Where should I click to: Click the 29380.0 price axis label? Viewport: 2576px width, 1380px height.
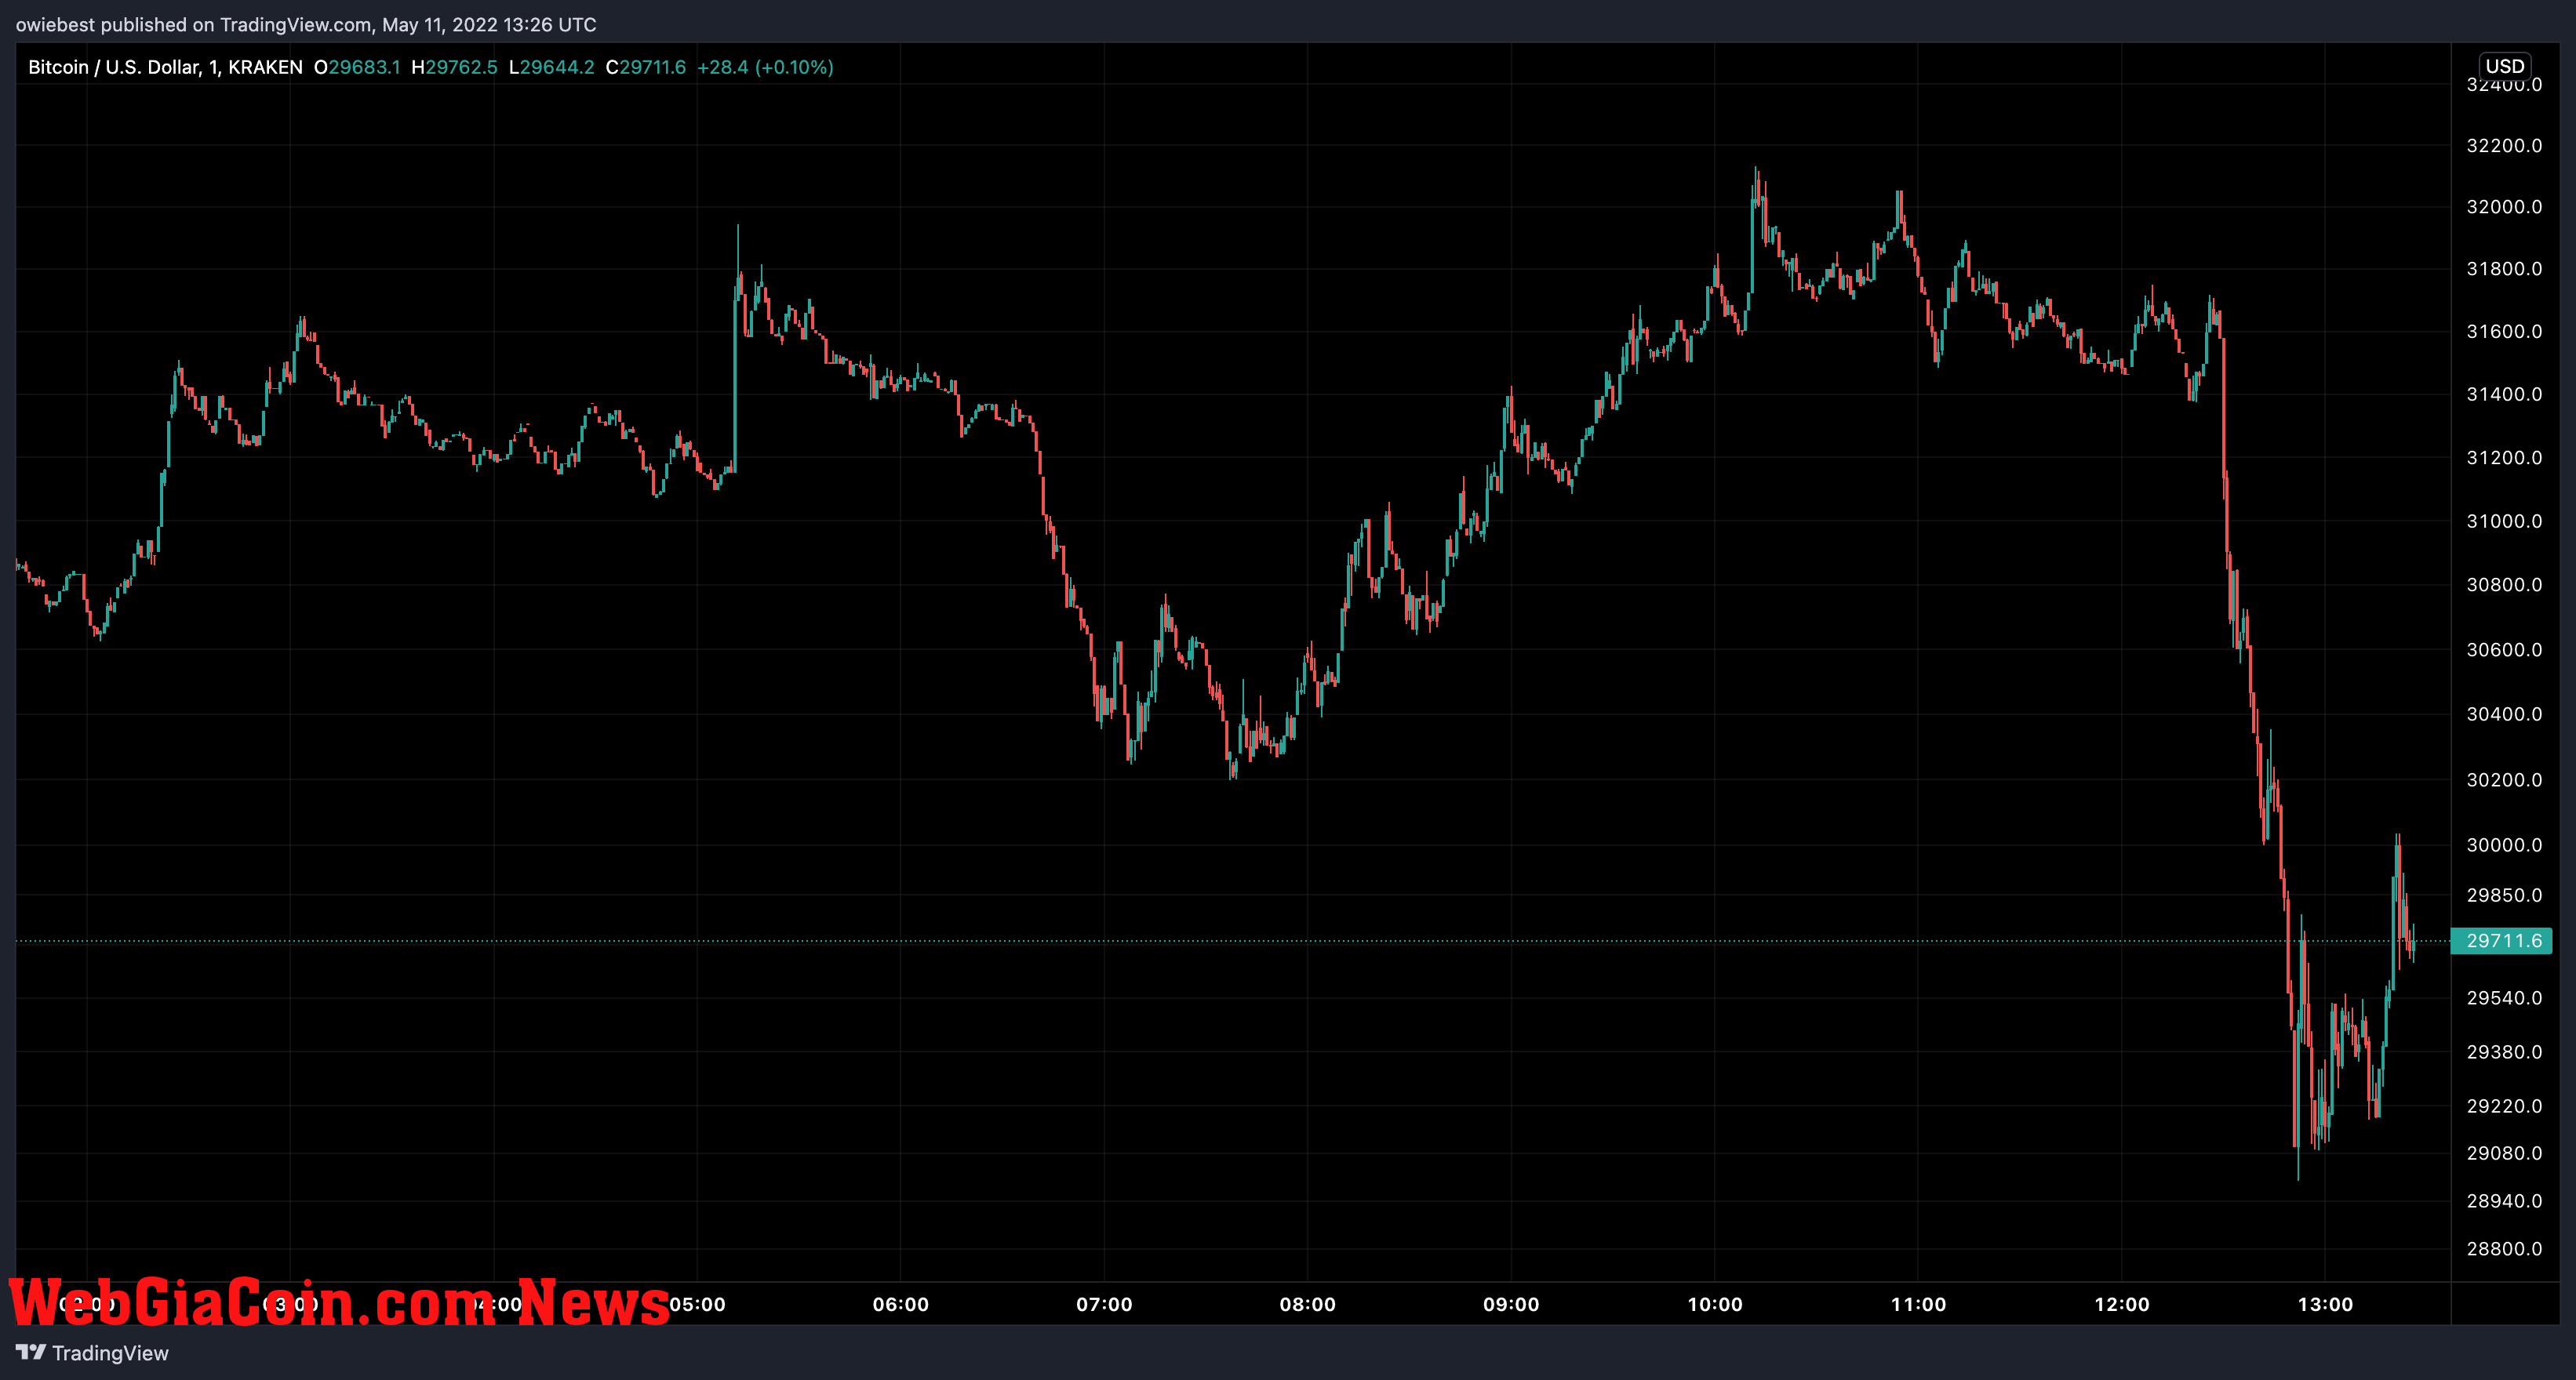pyautogui.click(x=2504, y=1052)
